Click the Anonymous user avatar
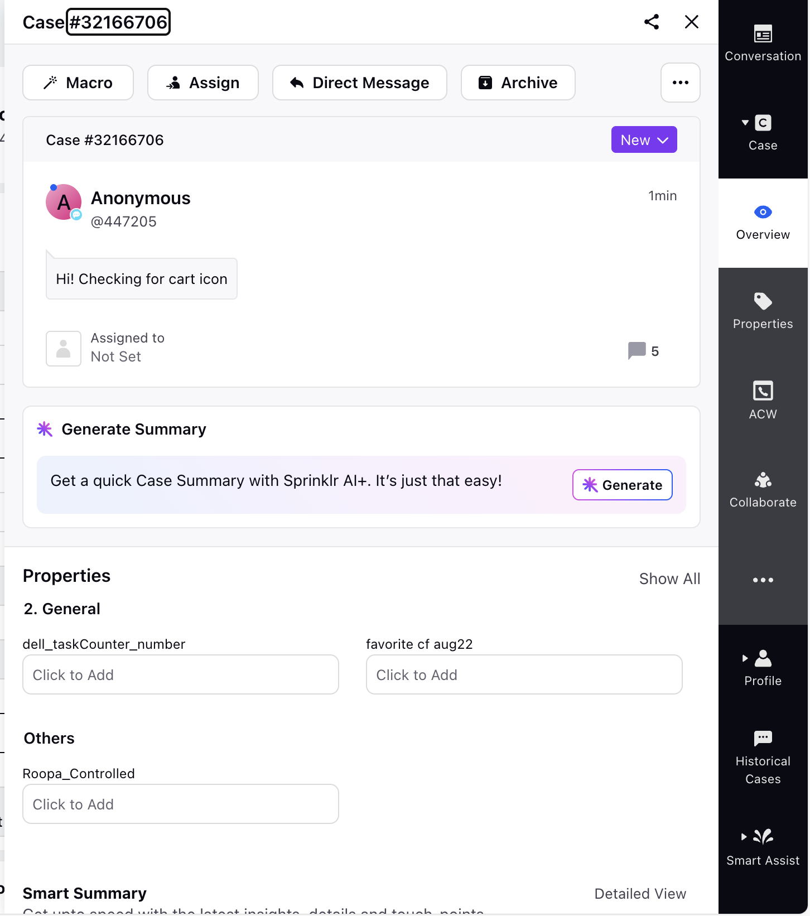The image size is (810, 916). coord(64,202)
